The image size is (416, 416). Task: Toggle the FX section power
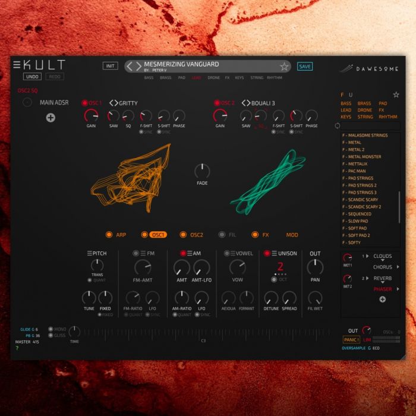point(255,235)
